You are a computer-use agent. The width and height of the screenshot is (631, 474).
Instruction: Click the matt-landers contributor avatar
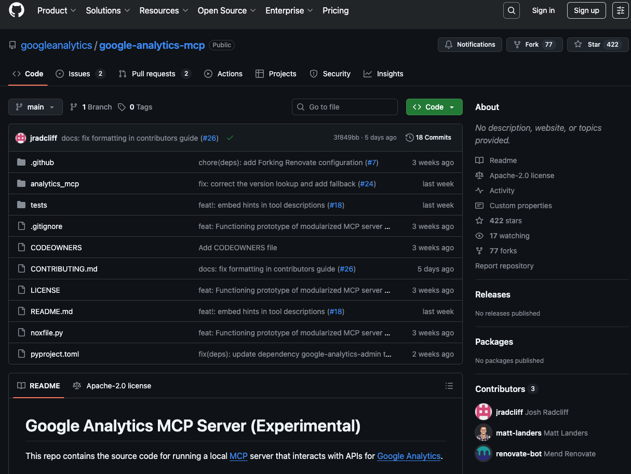coord(484,432)
